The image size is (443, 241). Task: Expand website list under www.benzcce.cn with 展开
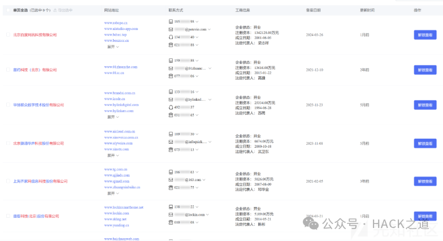click(x=113, y=46)
